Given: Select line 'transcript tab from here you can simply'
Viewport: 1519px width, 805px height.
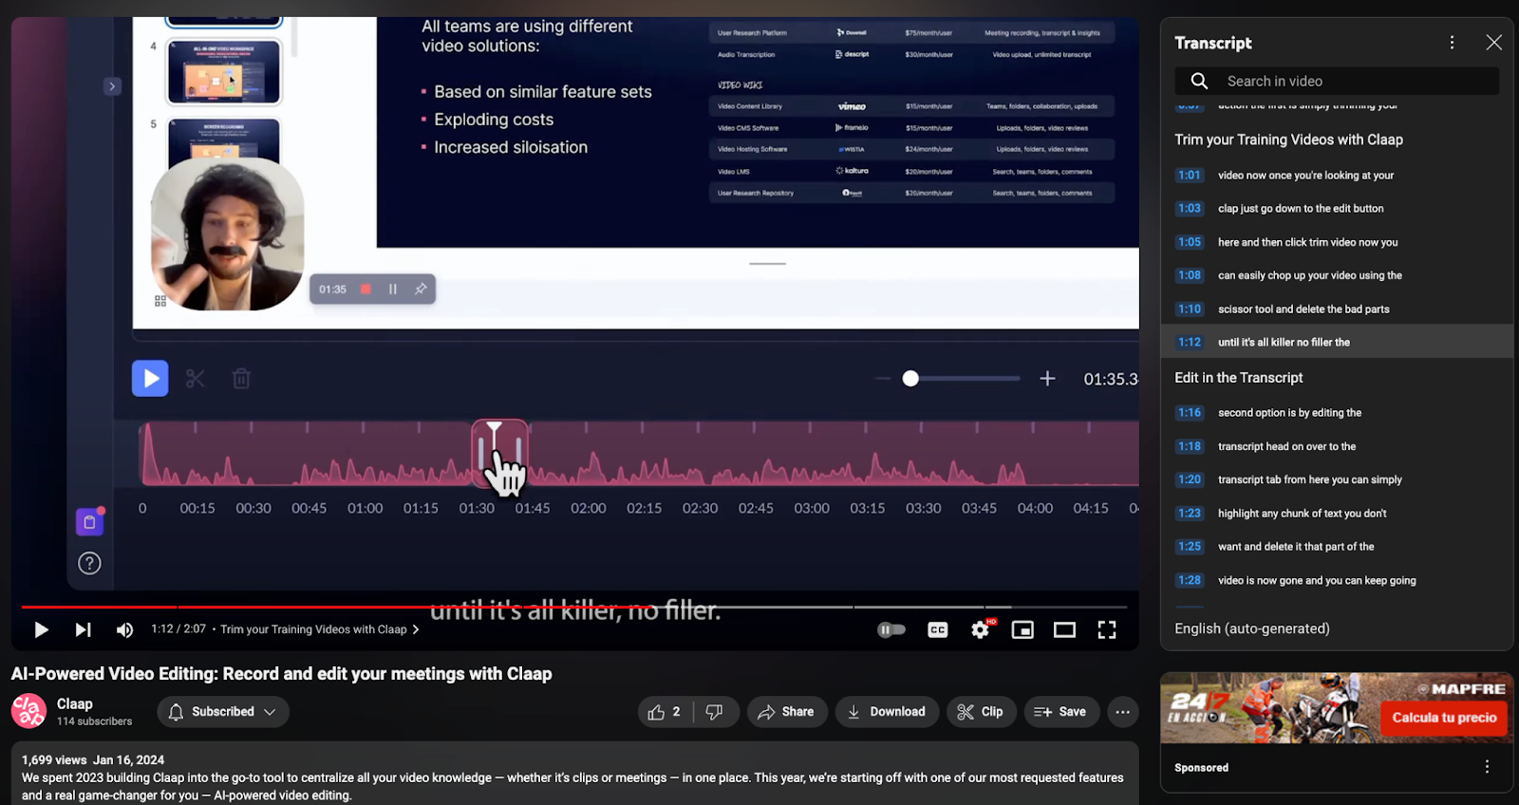Looking at the screenshot, I should pyautogui.click(x=1337, y=479).
